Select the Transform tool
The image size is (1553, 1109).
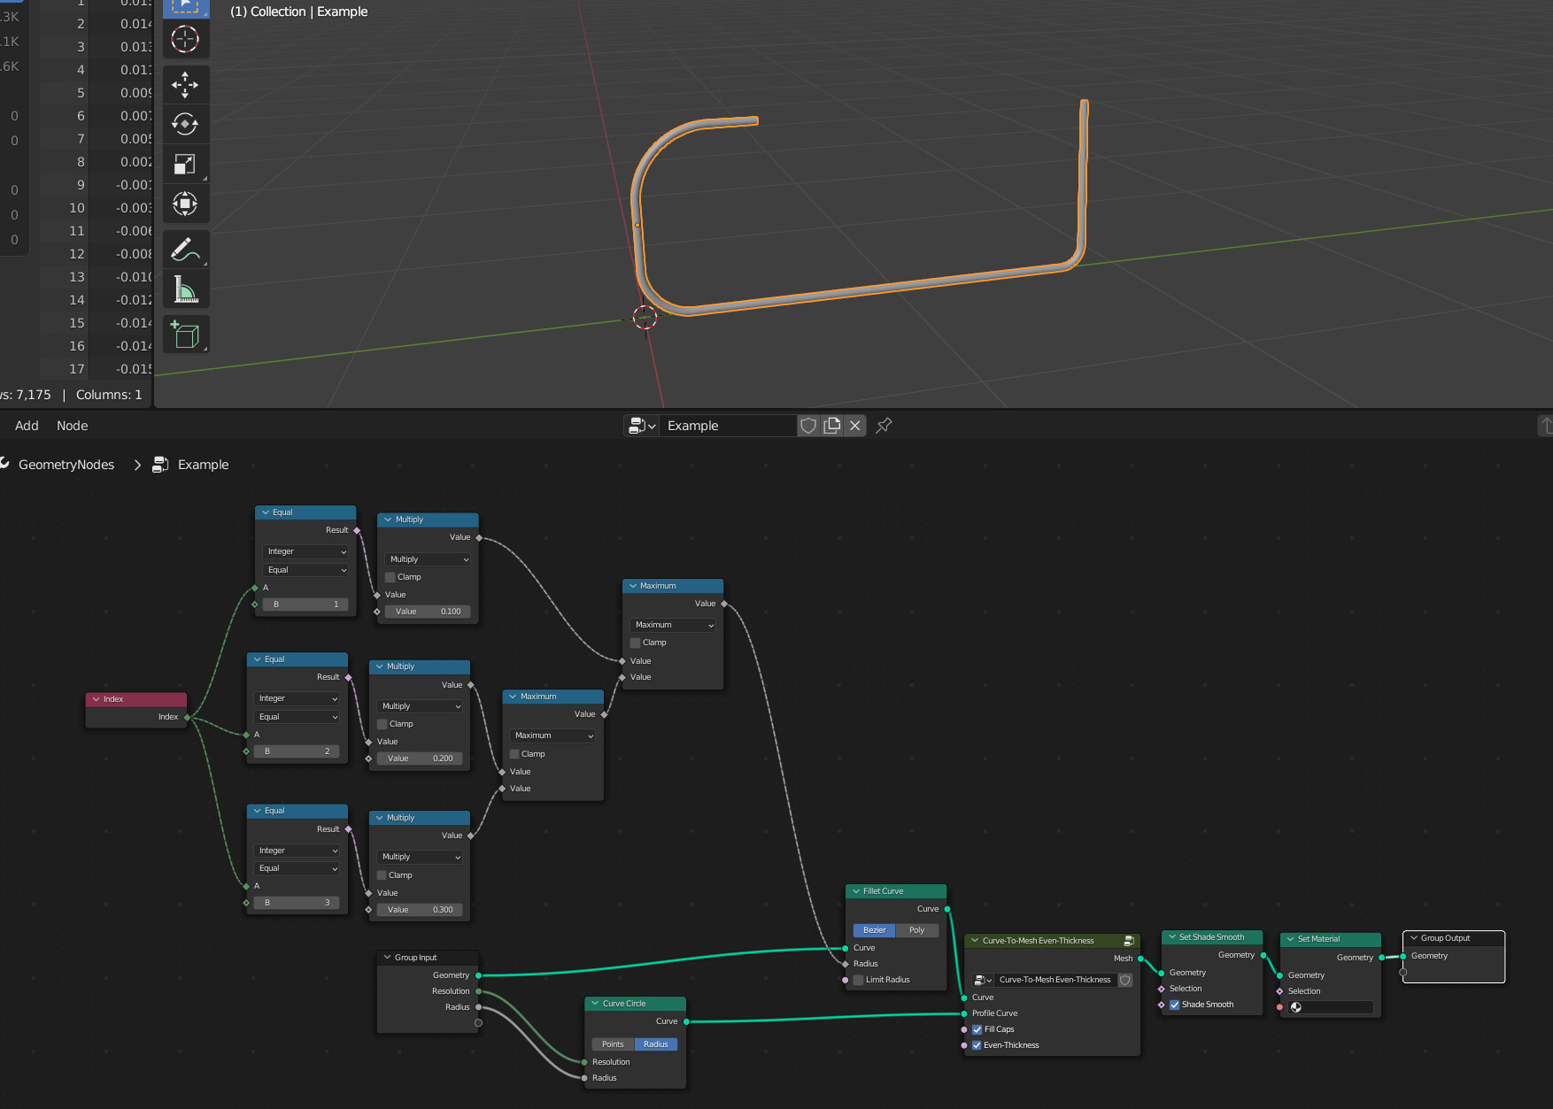(185, 204)
